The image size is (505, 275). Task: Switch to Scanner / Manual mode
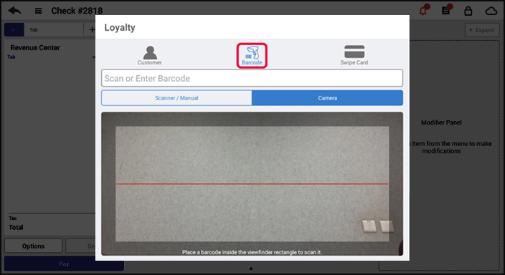pos(176,98)
